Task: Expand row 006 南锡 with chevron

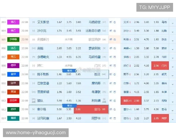Action: point(173,49)
